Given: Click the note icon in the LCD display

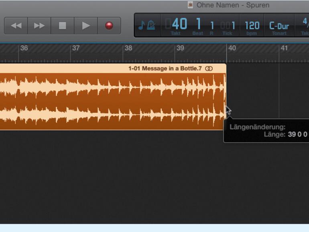Looking at the screenshot, I should click(142, 25).
